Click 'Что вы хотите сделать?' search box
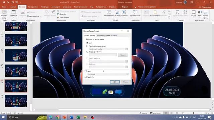214x120 pixels. tap(147, 7)
